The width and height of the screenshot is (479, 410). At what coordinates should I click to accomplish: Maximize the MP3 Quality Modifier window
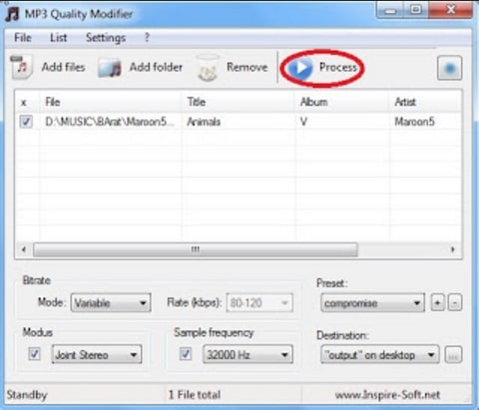point(416,10)
